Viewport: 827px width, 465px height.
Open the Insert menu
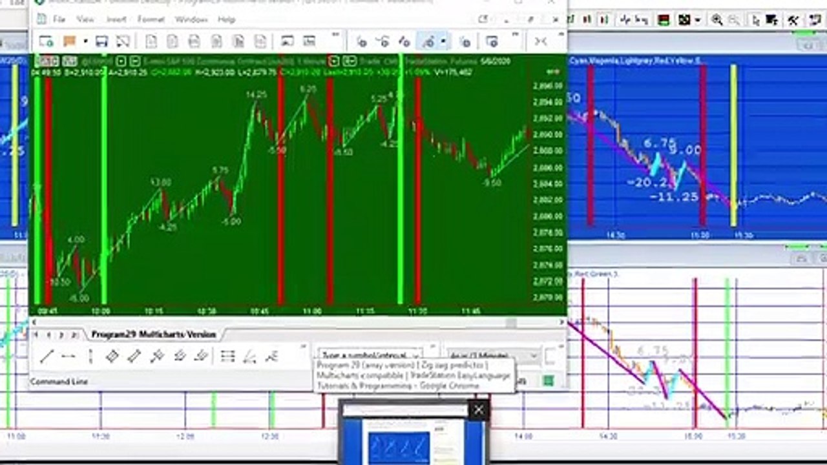point(116,19)
